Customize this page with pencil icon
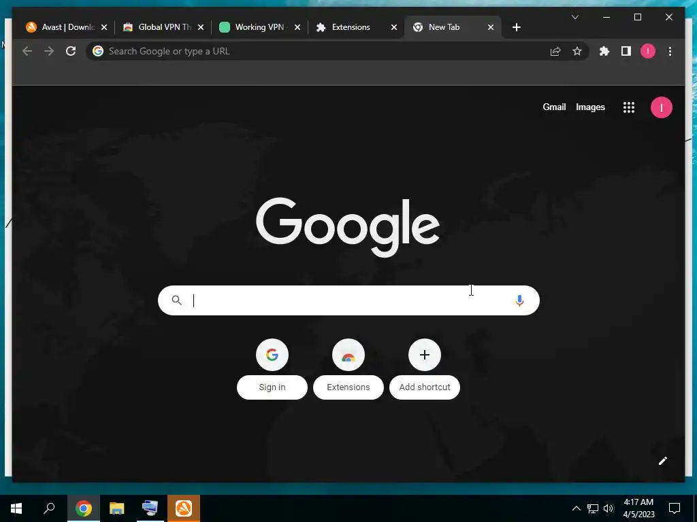 point(663,461)
